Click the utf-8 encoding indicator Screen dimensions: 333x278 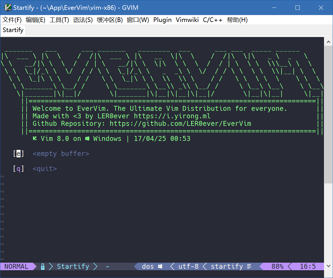188,266
